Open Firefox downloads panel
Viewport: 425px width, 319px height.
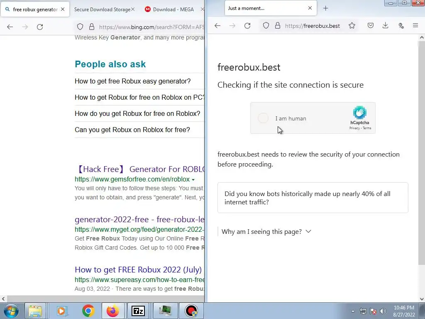tap(385, 26)
